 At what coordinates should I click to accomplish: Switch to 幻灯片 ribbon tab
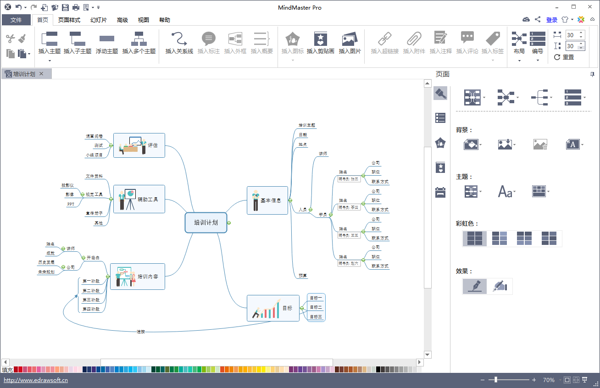(99, 20)
